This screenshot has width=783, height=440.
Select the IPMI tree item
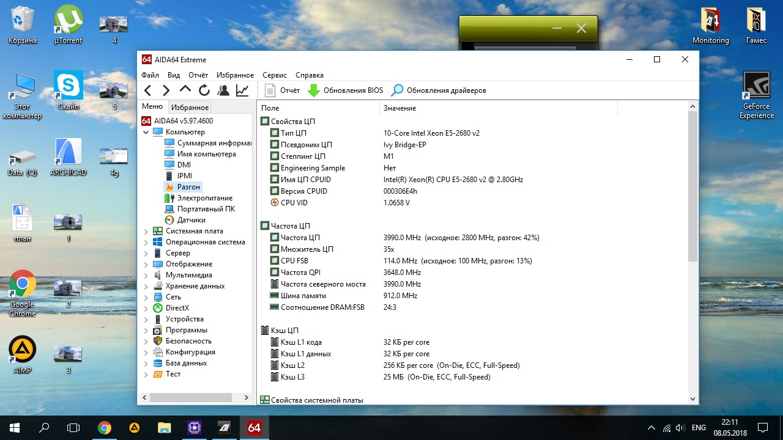coord(179,176)
